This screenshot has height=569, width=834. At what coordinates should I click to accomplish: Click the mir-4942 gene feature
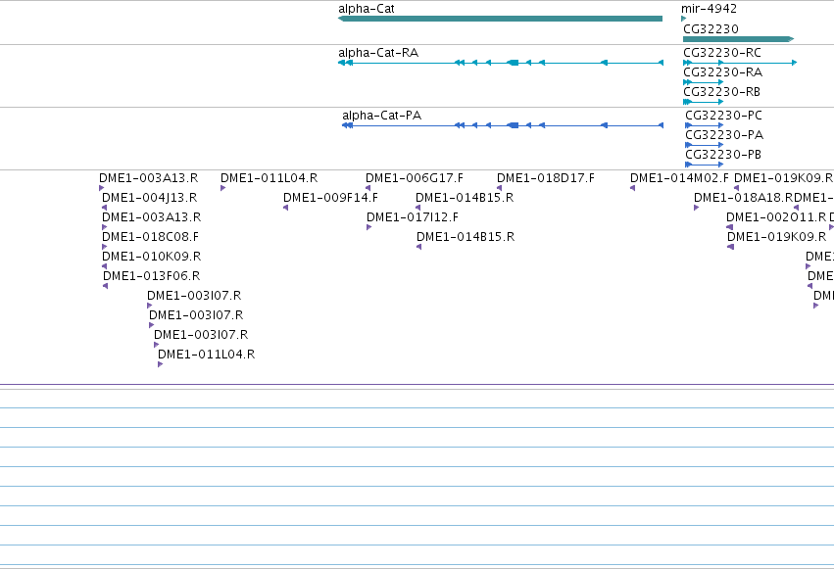(x=683, y=19)
